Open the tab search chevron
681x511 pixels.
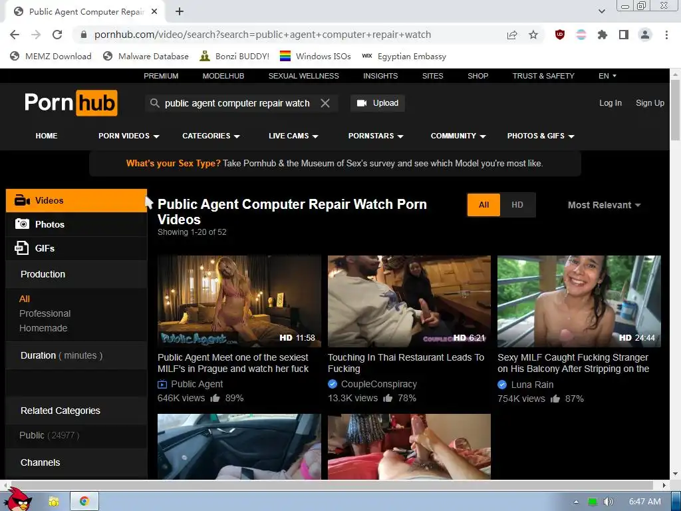pos(601,11)
